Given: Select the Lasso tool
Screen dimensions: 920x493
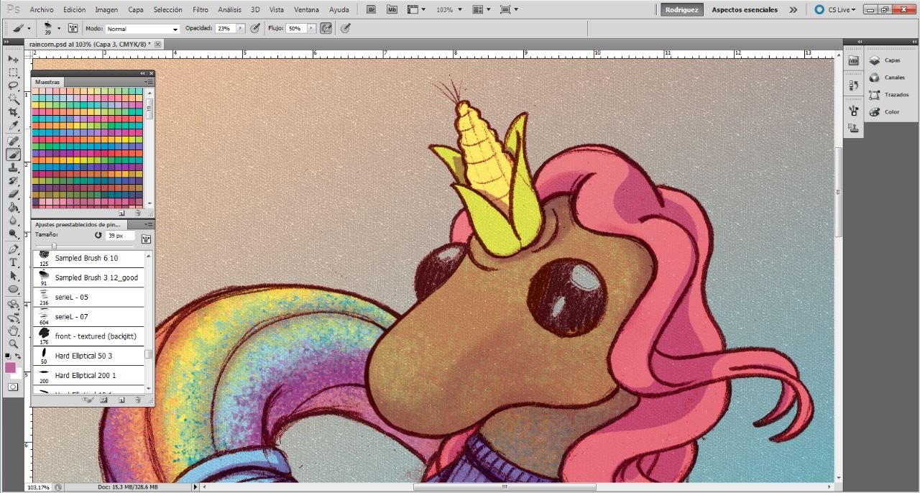Looking at the screenshot, I should click(13, 86).
